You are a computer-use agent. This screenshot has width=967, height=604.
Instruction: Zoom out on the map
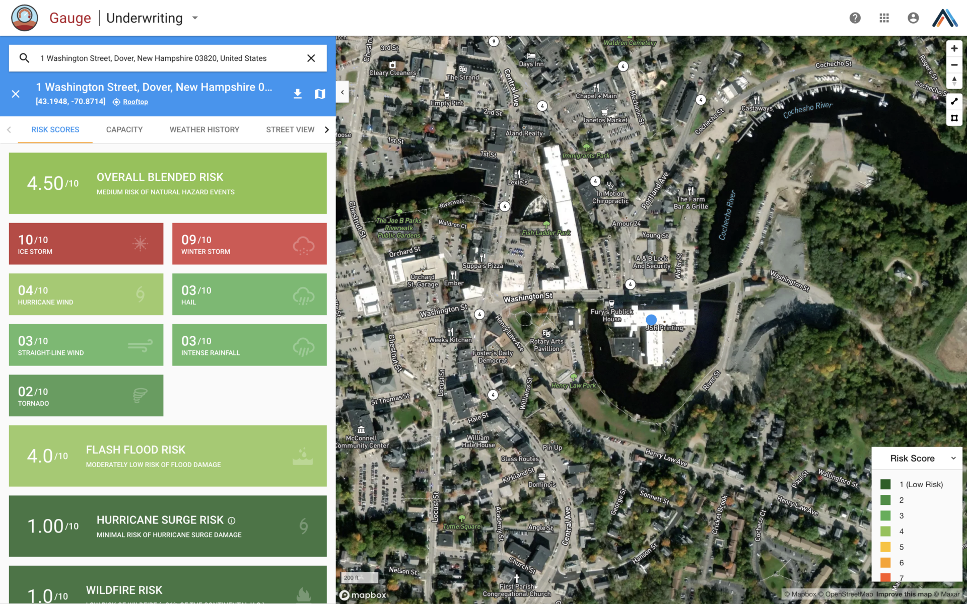point(954,65)
